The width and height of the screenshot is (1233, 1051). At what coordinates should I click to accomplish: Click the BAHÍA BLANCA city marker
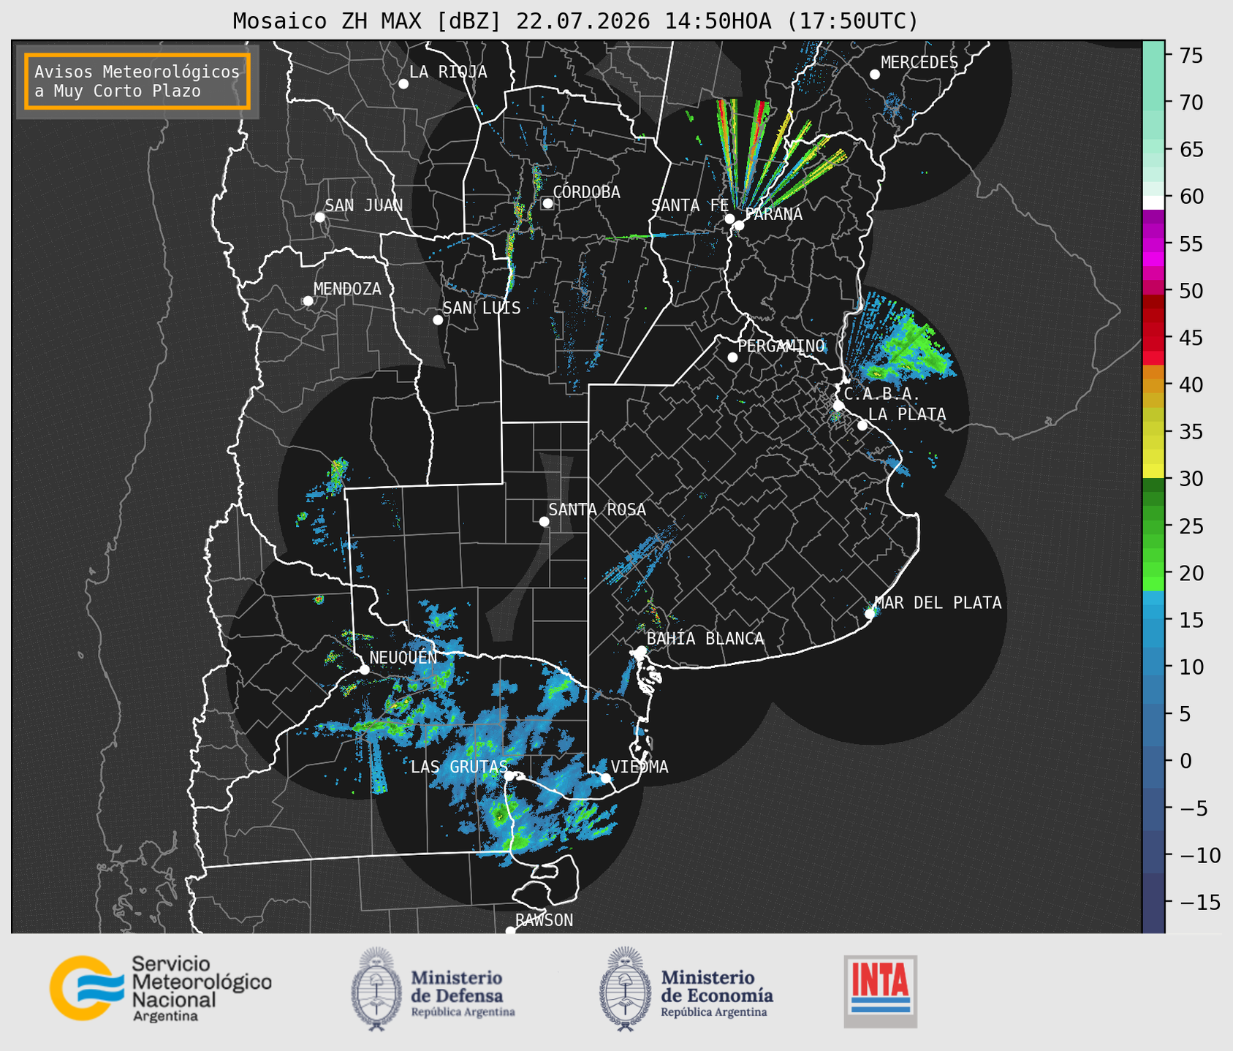(641, 650)
